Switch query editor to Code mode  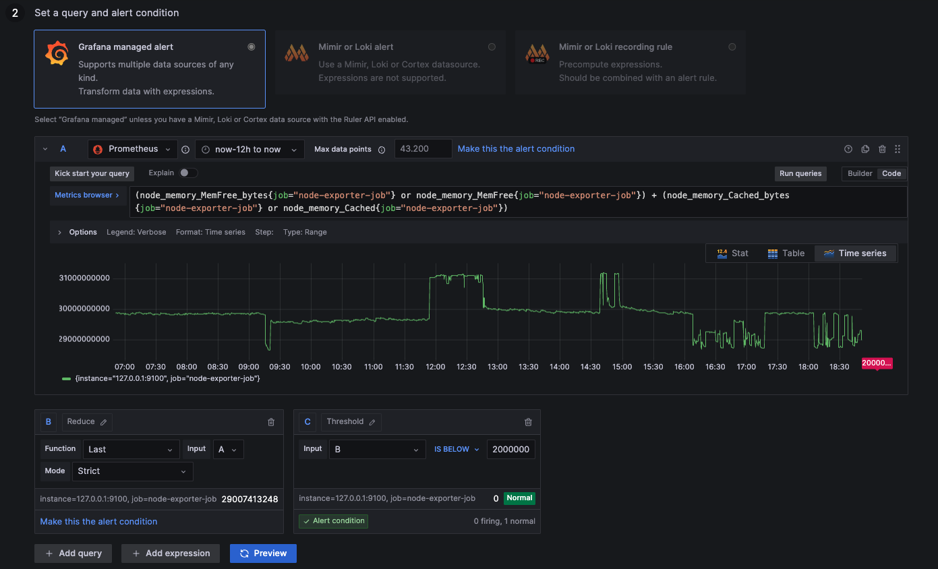pyautogui.click(x=891, y=173)
